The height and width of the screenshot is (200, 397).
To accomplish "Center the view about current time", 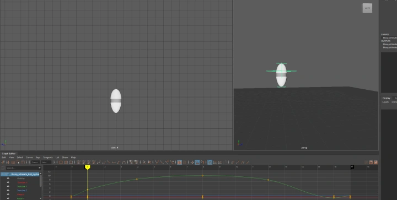I will 71,163.
